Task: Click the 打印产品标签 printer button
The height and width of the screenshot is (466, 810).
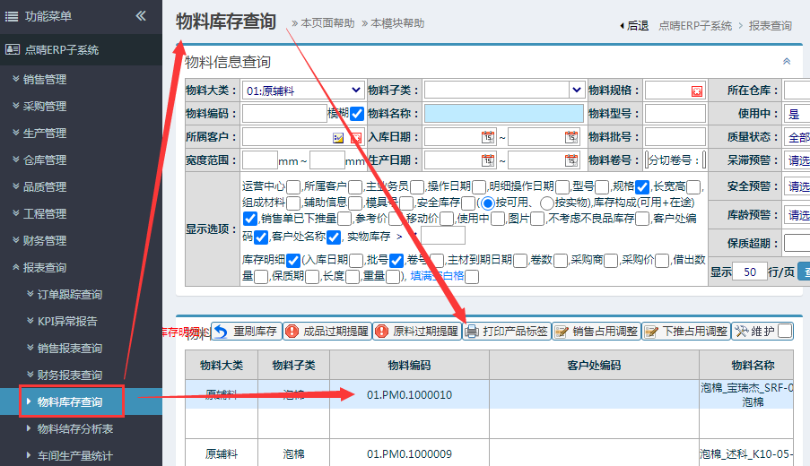Action: point(507,332)
